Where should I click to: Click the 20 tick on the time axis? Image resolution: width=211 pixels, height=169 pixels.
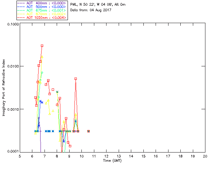(205, 156)
